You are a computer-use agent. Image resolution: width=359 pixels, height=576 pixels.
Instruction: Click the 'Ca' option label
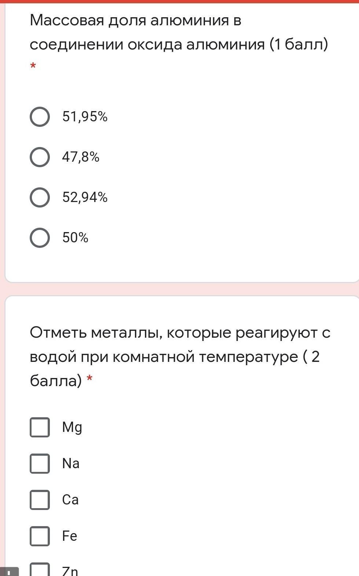point(70,500)
